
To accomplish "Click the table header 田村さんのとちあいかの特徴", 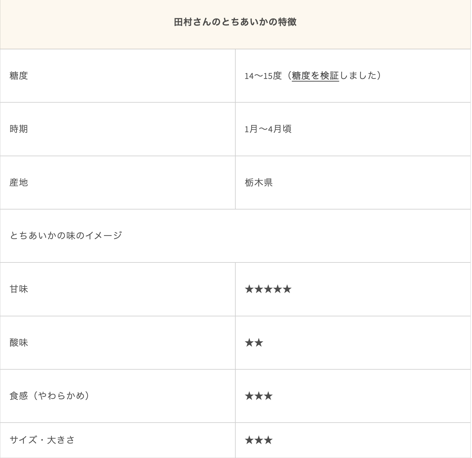I will (235, 22).
